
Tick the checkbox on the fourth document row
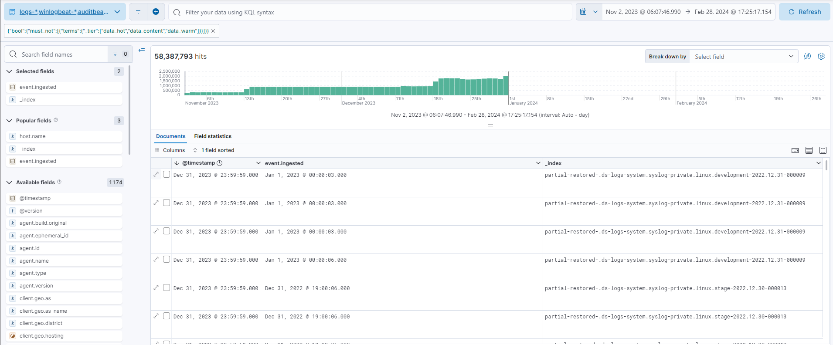coord(167,260)
